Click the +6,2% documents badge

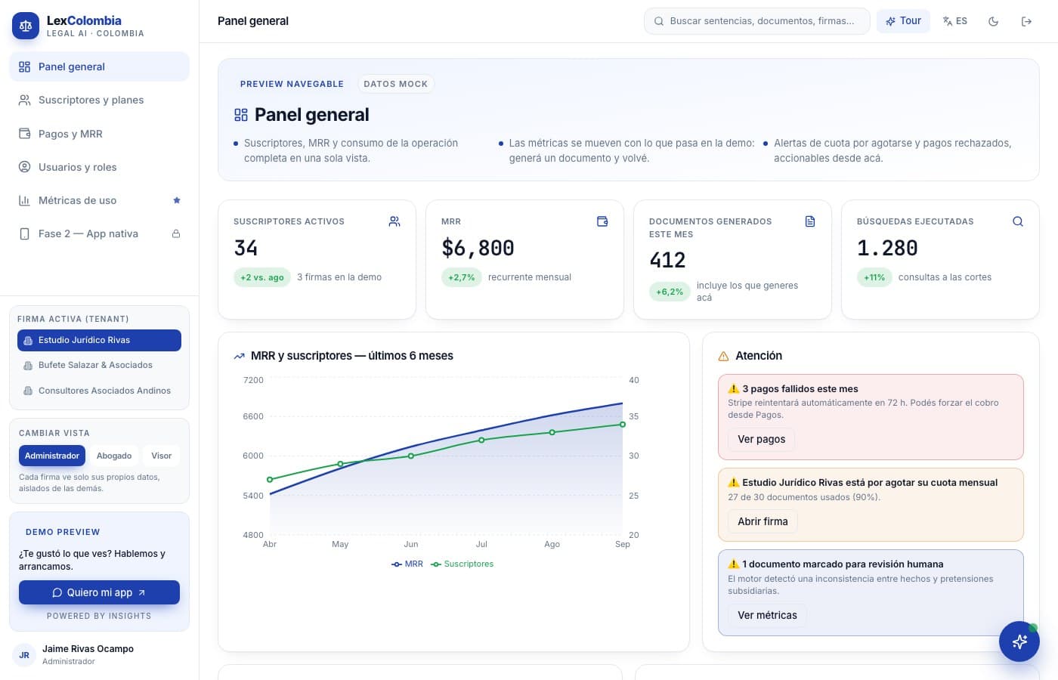click(x=670, y=292)
